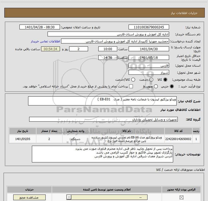Click the buyer organization name field
This screenshot has width=208, height=201.
coord(108,34)
